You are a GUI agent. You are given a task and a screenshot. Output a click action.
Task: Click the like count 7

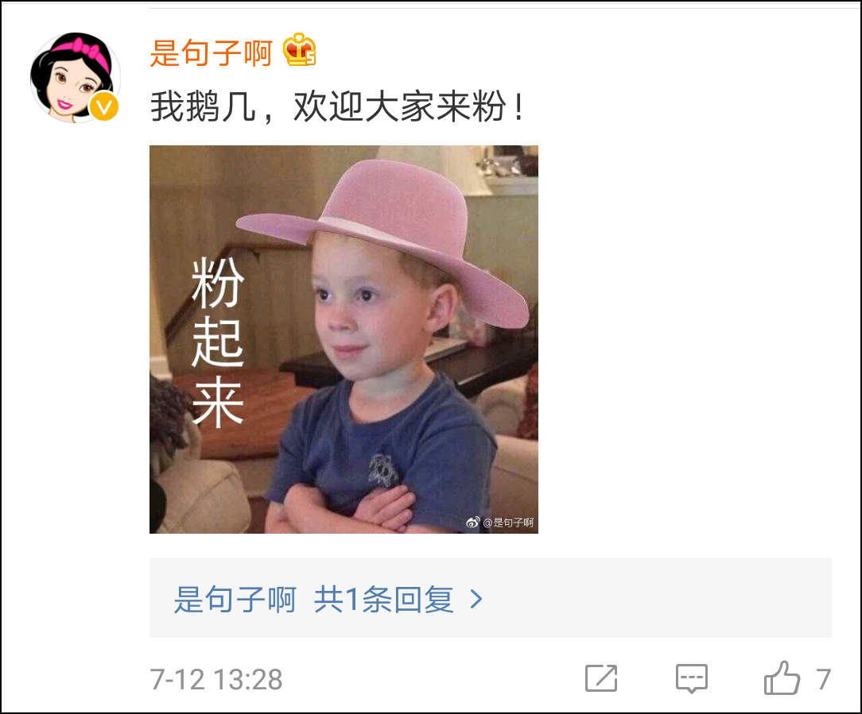[x=823, y=679]
